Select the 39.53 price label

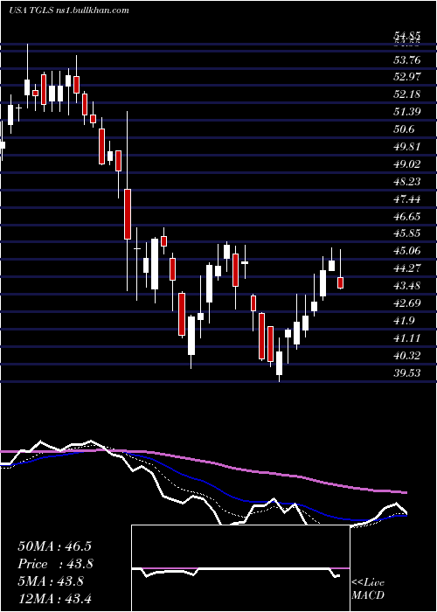(407, 373)
